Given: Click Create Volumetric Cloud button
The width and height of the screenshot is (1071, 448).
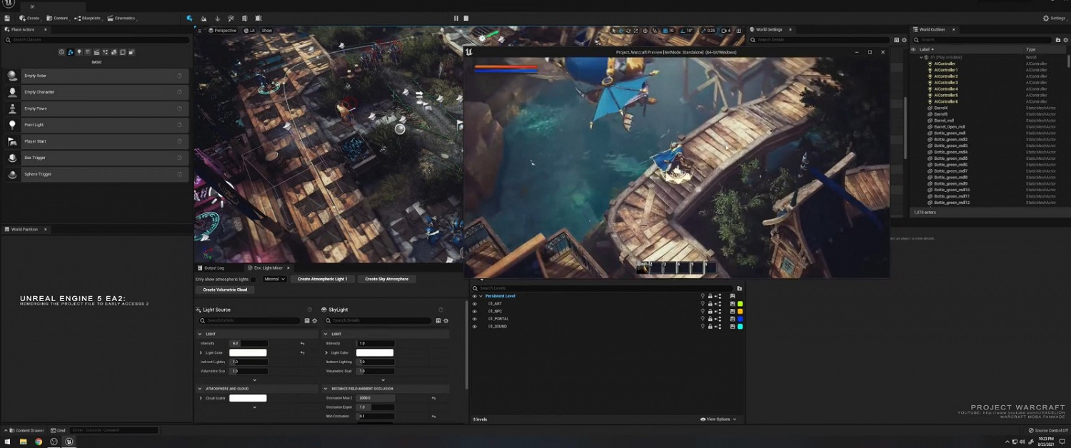Looking at the screenshot, I should point(225,290).
